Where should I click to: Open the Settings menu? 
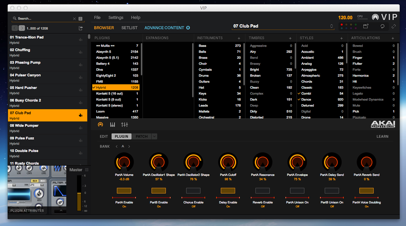[x=116, y=18]
